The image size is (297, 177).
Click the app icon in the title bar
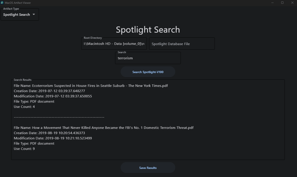click(2, 3)
